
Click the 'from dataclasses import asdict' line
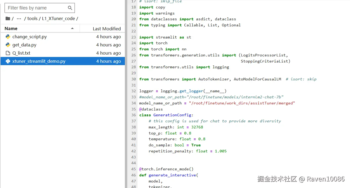(188, 19)
